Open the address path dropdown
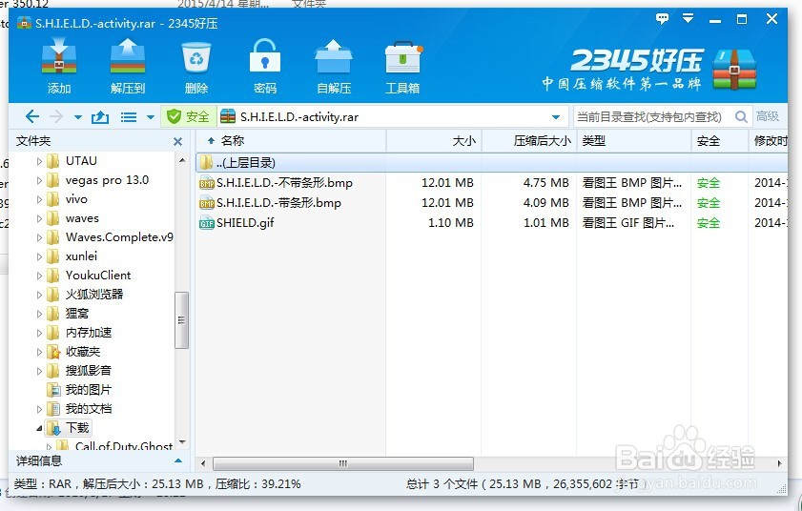 coord(556,117)
